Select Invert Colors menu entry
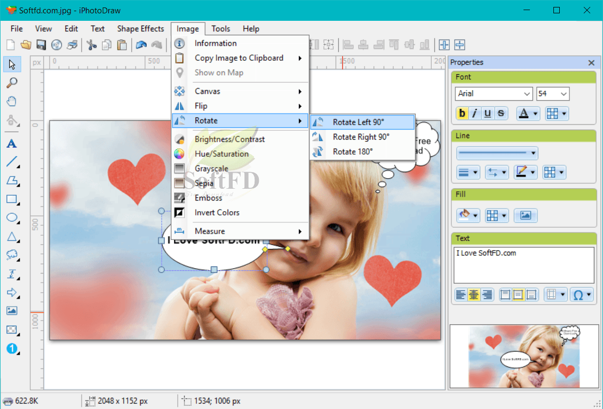This screenshot has width=603, height=409. (x=240, y=213)
